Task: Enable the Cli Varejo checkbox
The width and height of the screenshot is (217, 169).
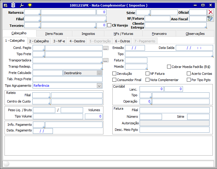Action: point(109,25)
